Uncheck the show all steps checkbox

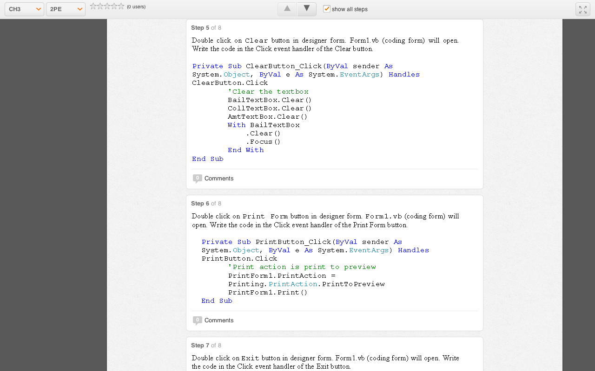tap(327, 9)
